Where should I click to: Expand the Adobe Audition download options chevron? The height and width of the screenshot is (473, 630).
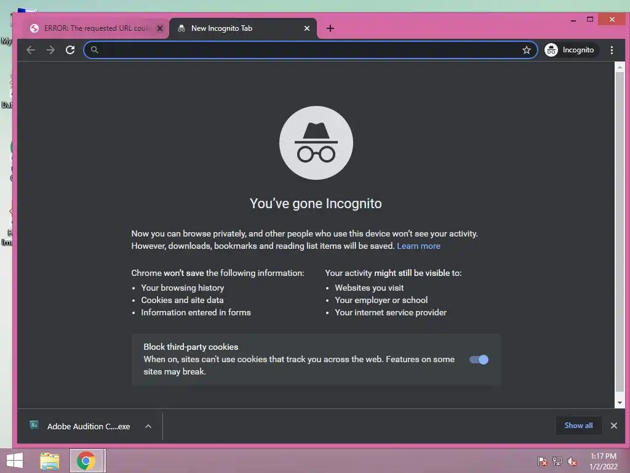point(148,426)
